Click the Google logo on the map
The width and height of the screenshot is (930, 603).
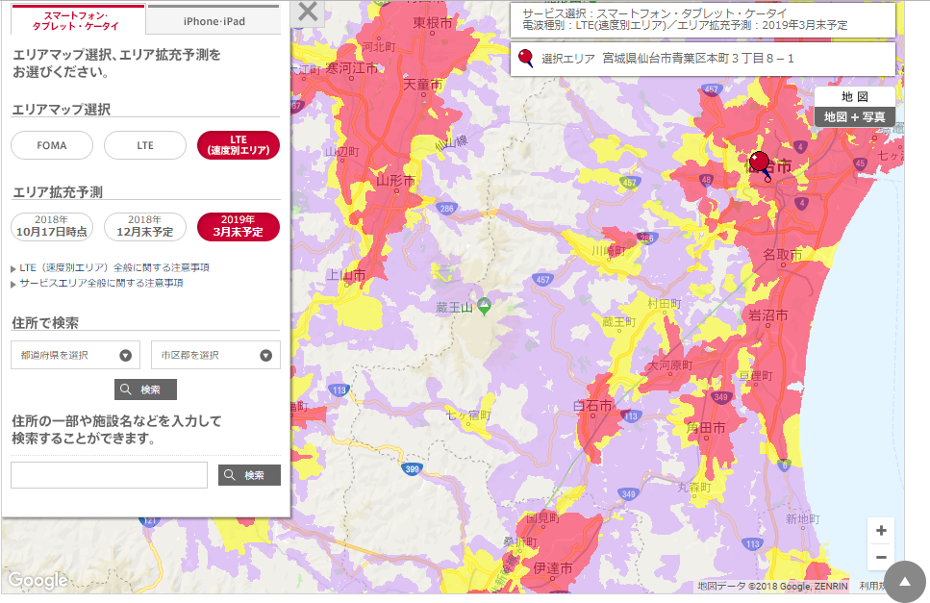pyautogui.click(x=38, y=580)
